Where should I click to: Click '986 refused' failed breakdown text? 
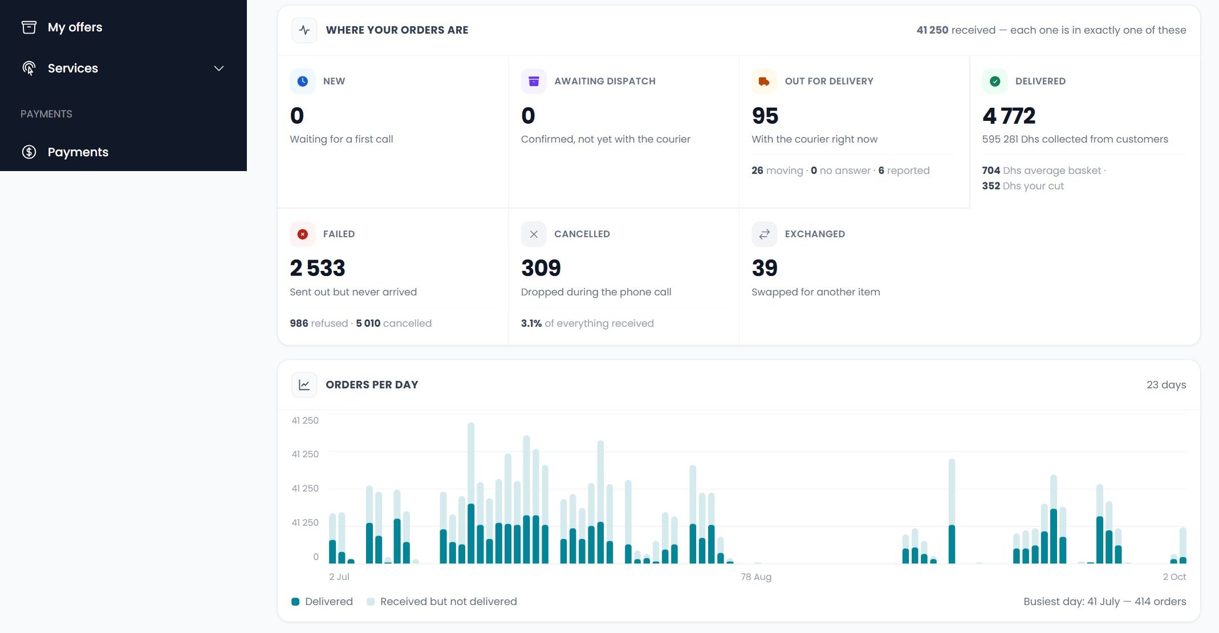tap(319, 323)
